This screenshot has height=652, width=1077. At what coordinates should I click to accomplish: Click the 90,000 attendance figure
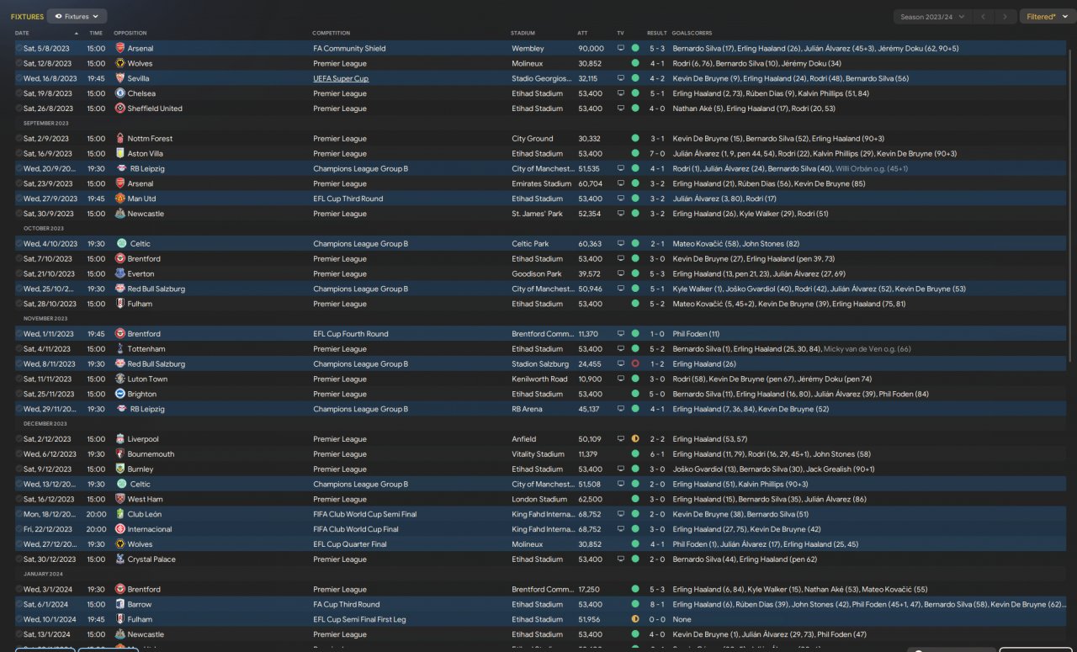[x=591, y=49]
